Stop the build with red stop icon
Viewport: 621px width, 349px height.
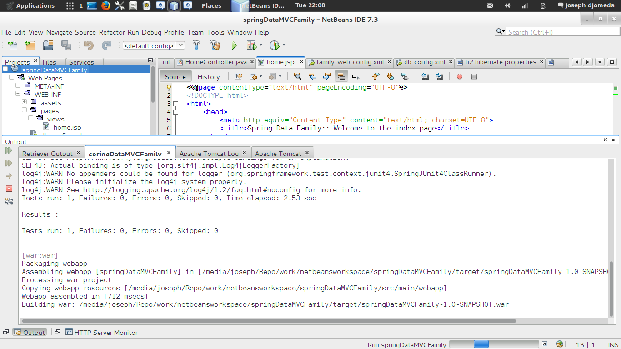(9, 188)
